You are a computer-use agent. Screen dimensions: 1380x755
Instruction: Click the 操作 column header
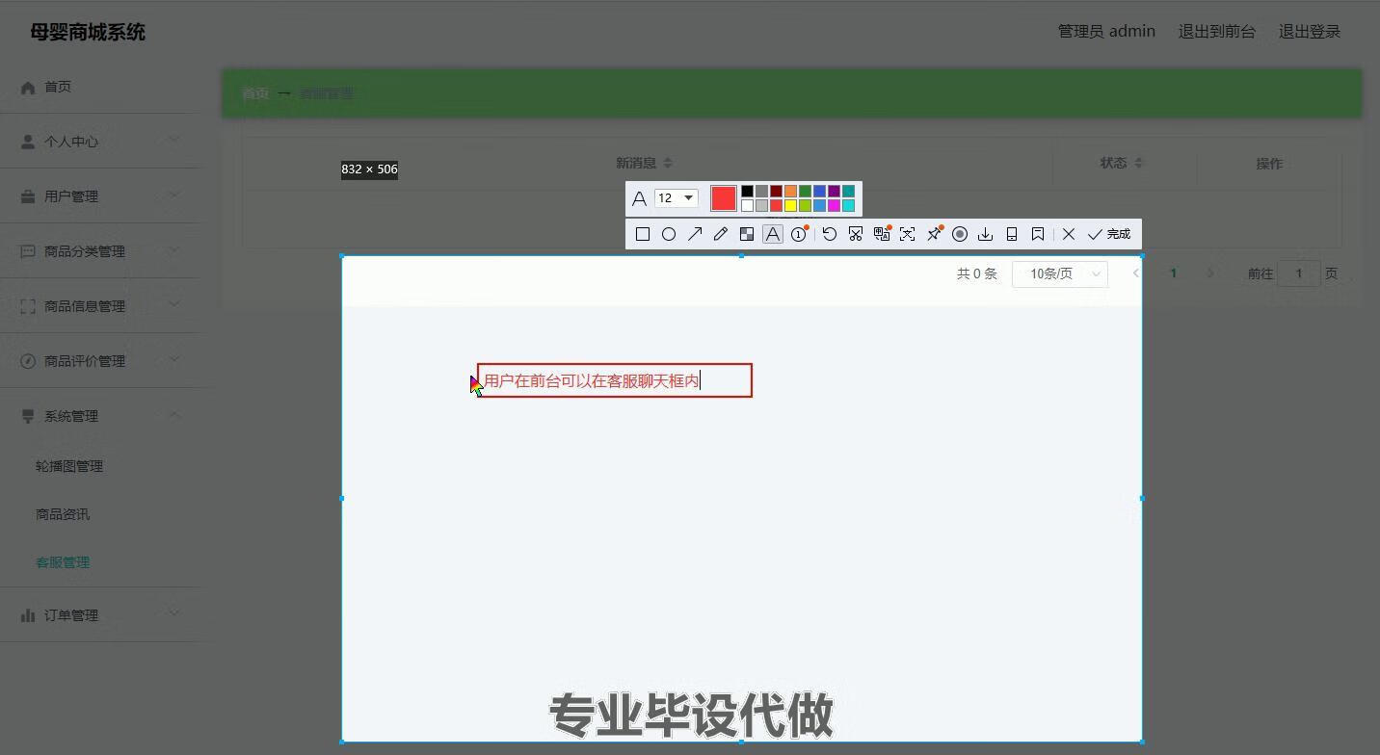click(1269, 164)
